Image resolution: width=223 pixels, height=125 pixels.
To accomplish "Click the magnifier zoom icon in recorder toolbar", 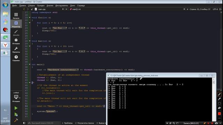I will pyautogui.click(x=174, y=123).
